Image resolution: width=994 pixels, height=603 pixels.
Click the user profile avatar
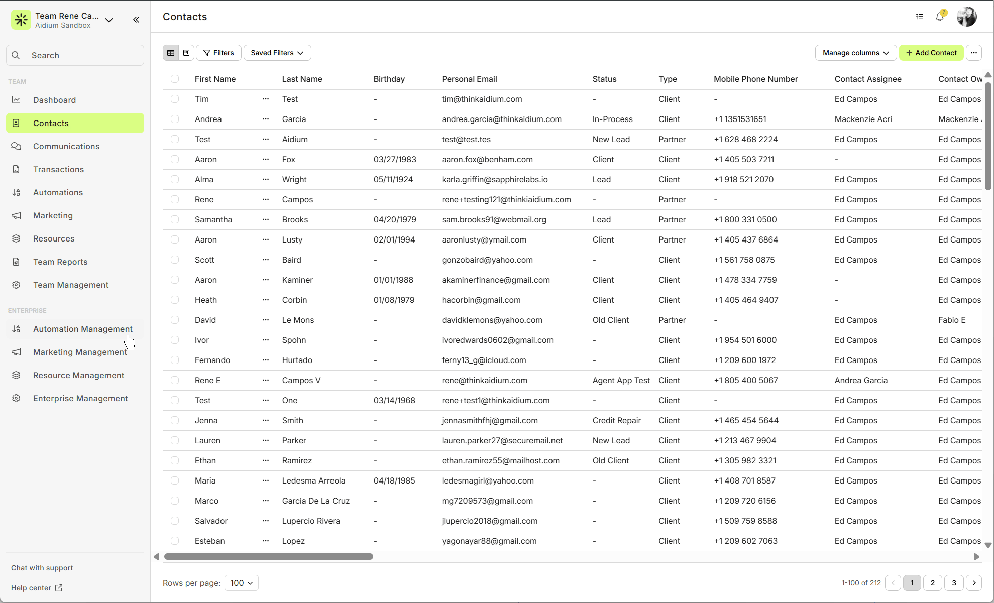(x=966, y=17)
